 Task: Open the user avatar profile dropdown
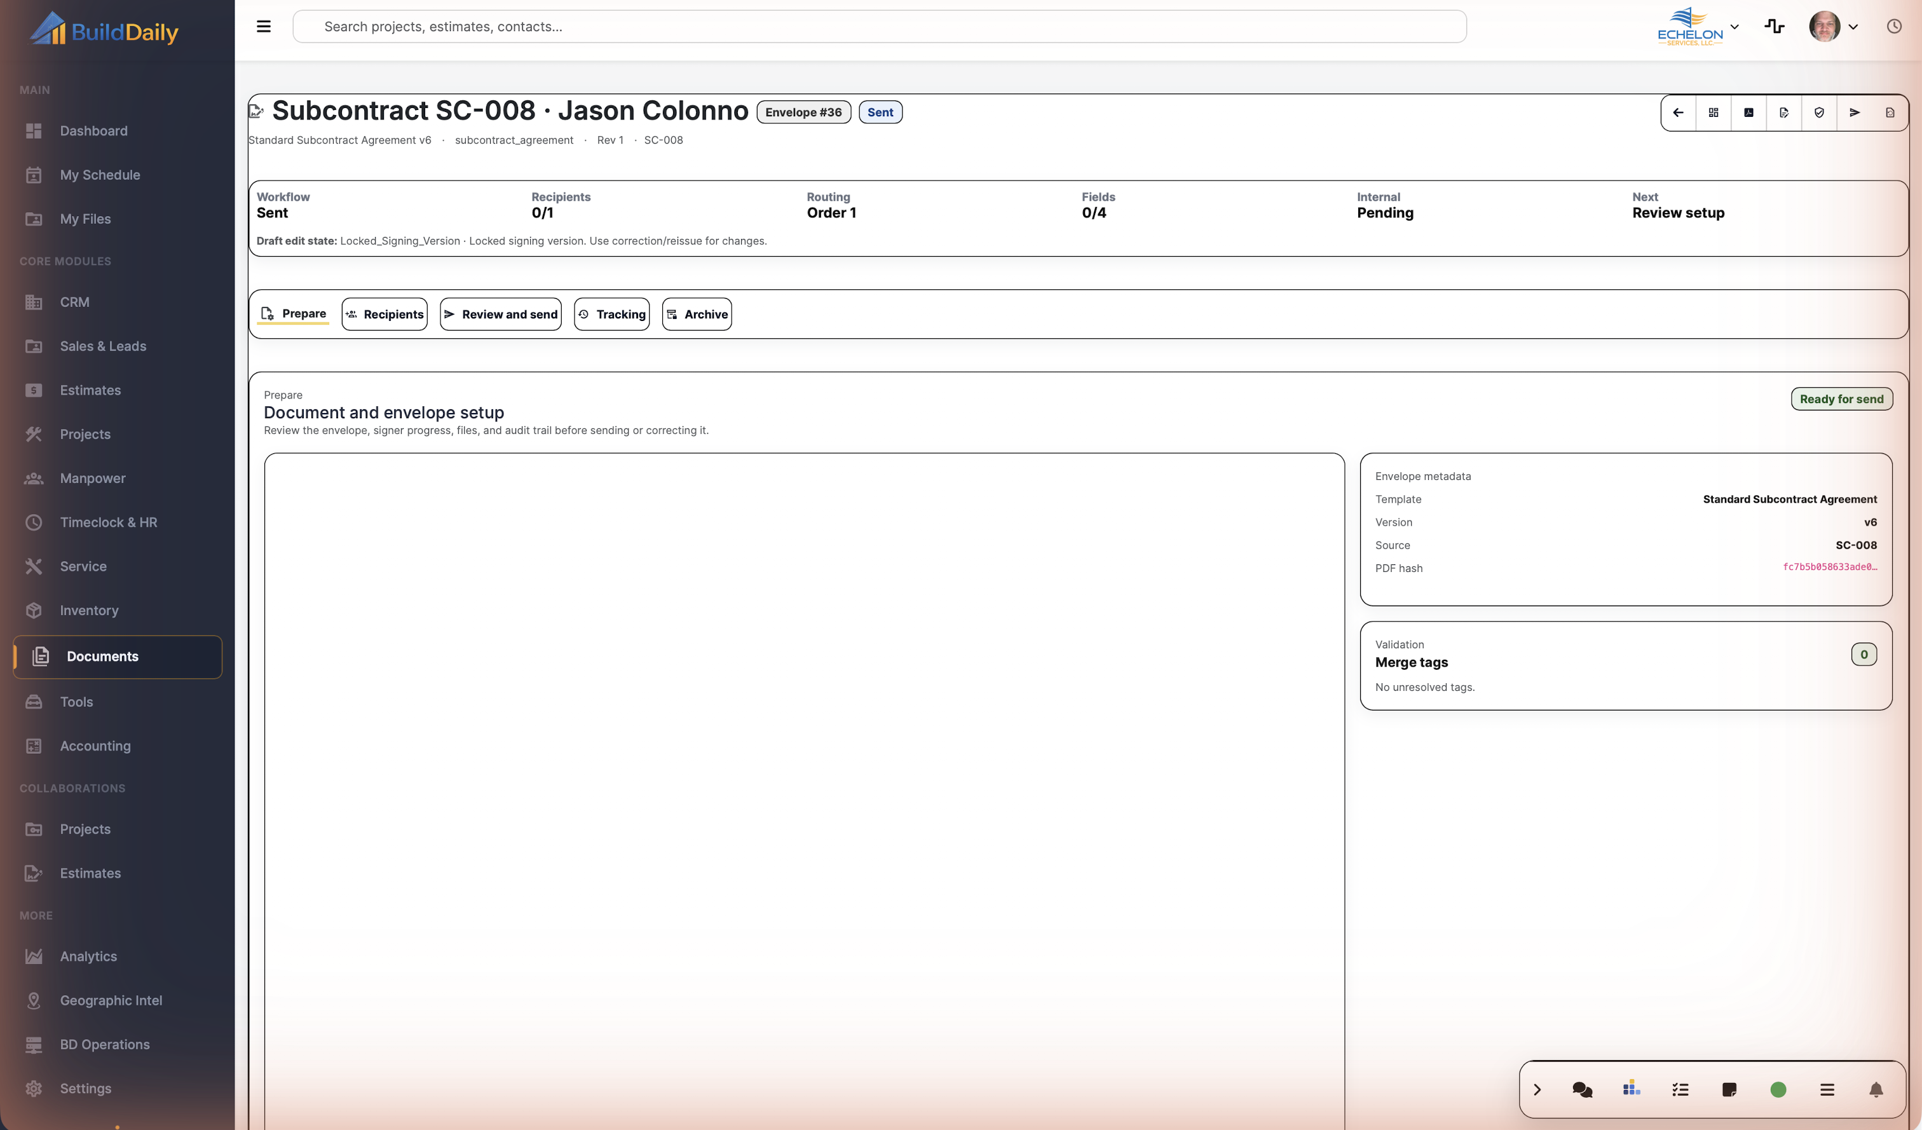pos(1834,27)
